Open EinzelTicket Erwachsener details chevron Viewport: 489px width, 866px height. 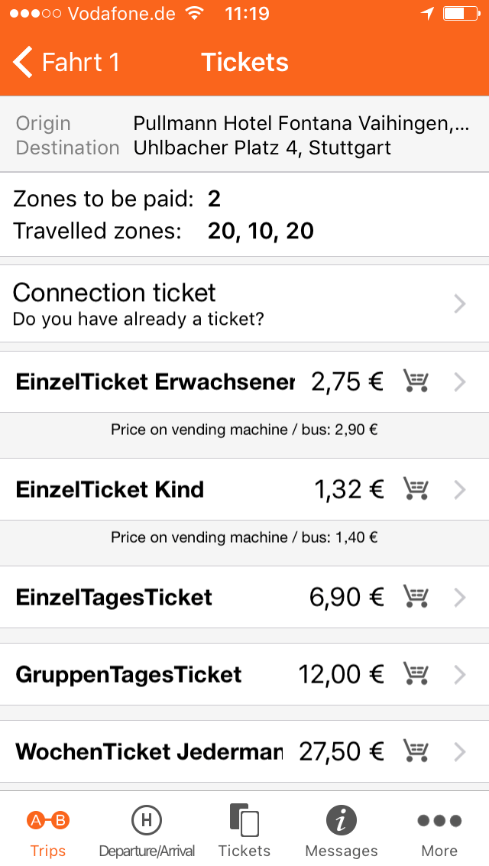click(460, 382)
